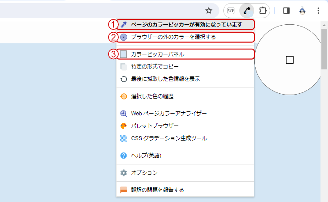
Task: Choose 最後に採取した色情報を表示
Action: tap(185, 79)
